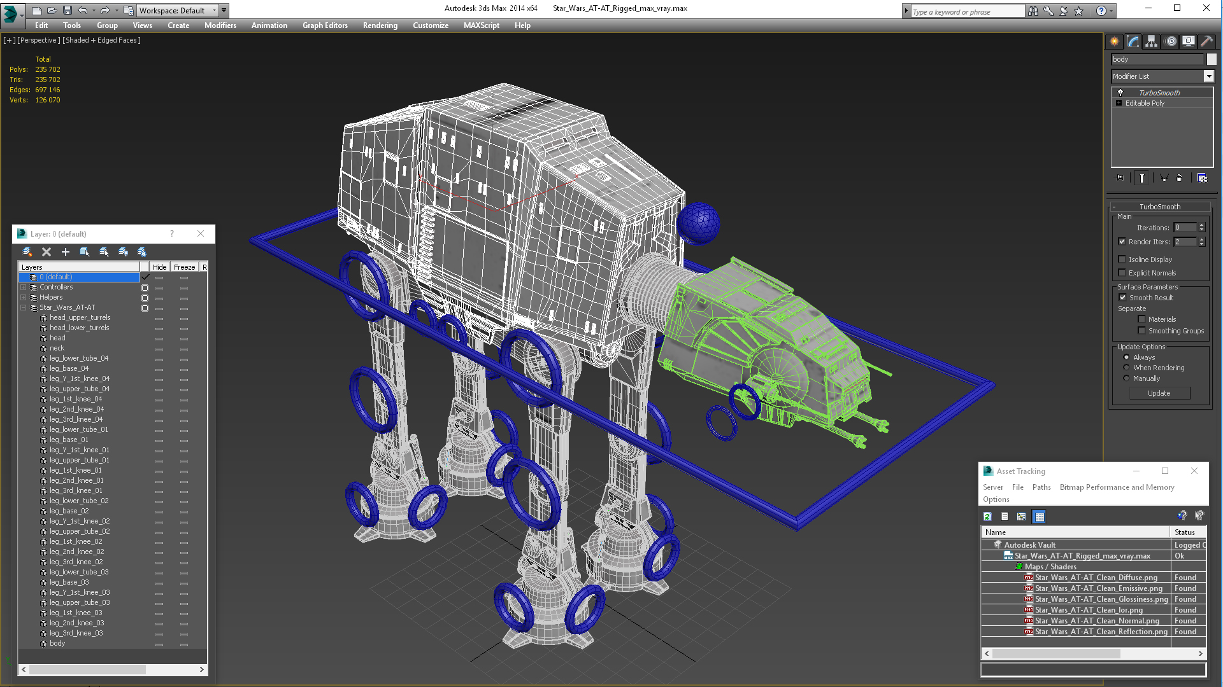Open the Hierarchy command panel tab
The image size is (1223, 687).
[x=1152, y=41]
